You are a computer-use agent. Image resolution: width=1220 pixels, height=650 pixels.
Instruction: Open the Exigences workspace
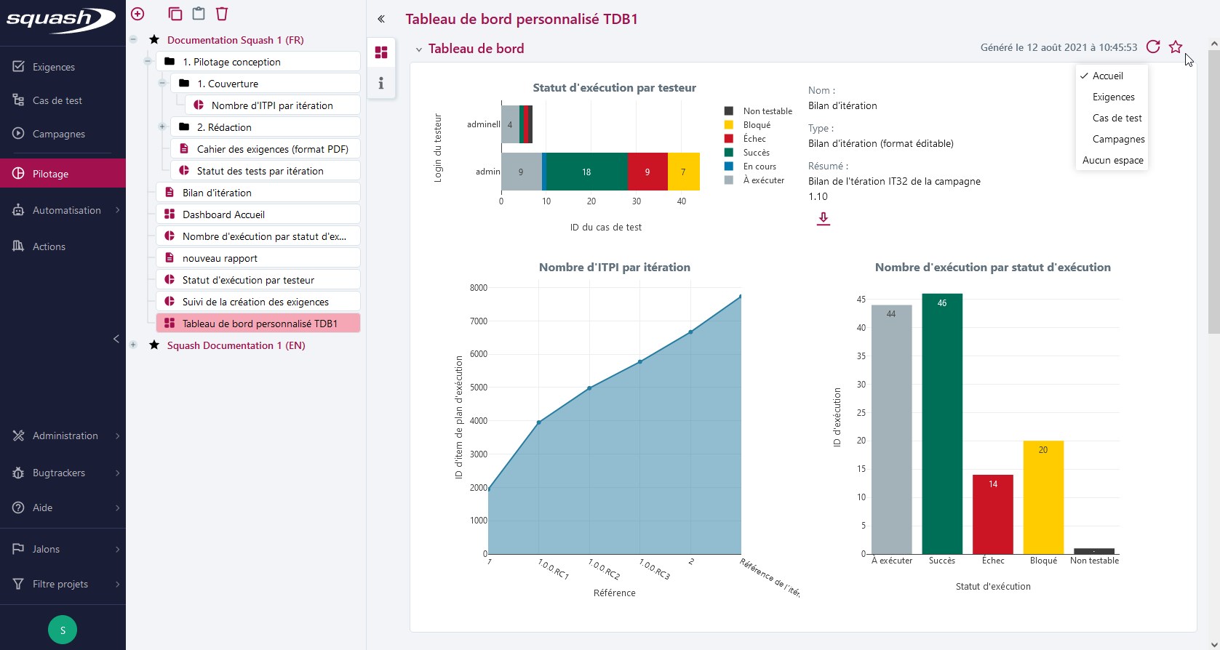tap(54, 67)
